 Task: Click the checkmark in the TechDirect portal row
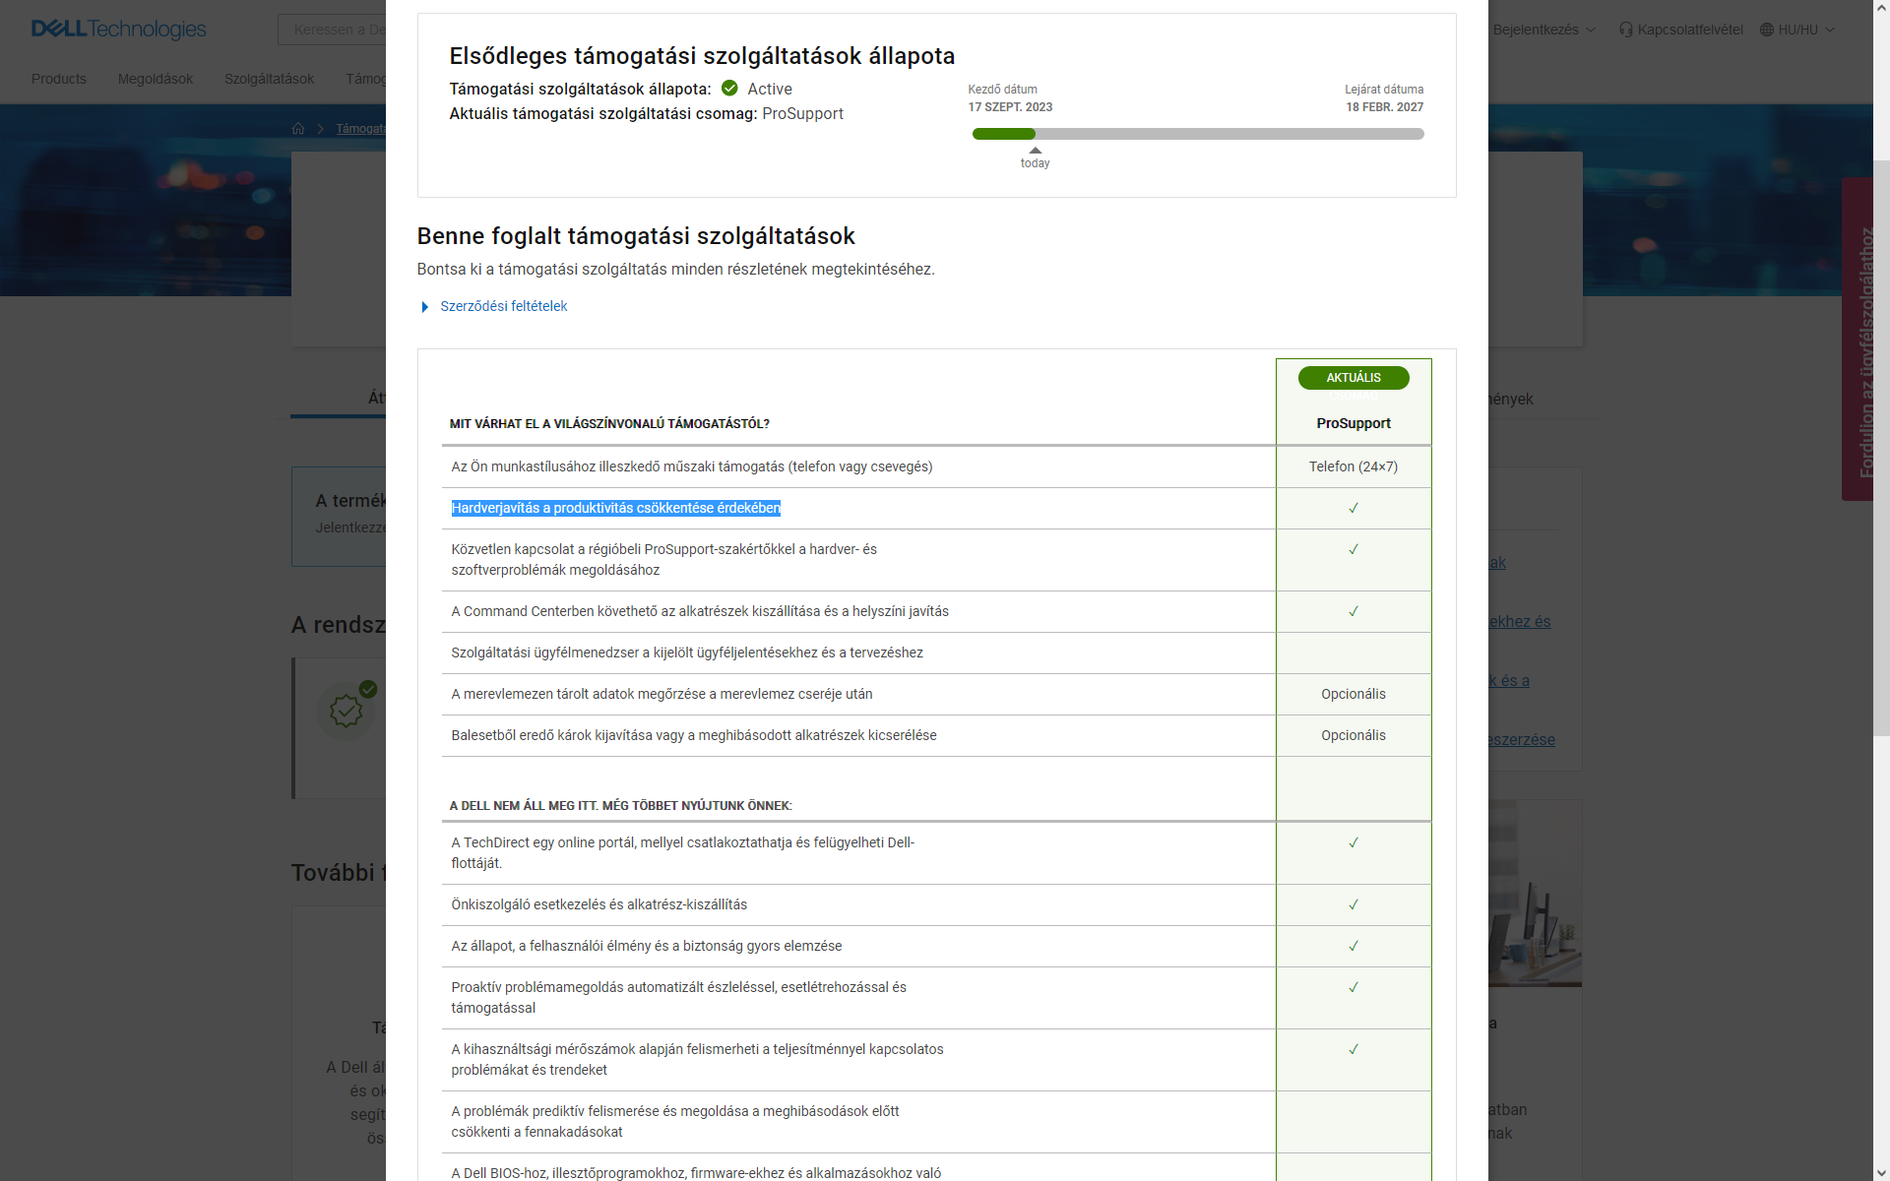[1354, 842]
